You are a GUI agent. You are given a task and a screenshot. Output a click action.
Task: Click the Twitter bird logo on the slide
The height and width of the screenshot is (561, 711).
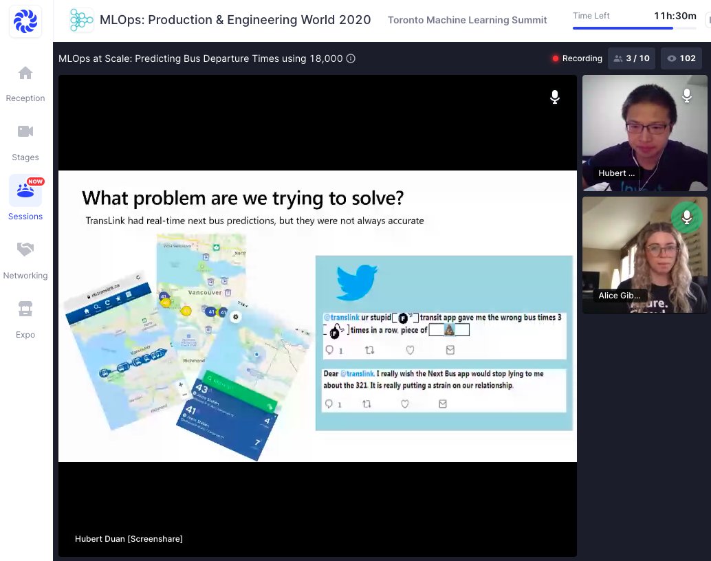pyautogui.click(x=357, y=282)
